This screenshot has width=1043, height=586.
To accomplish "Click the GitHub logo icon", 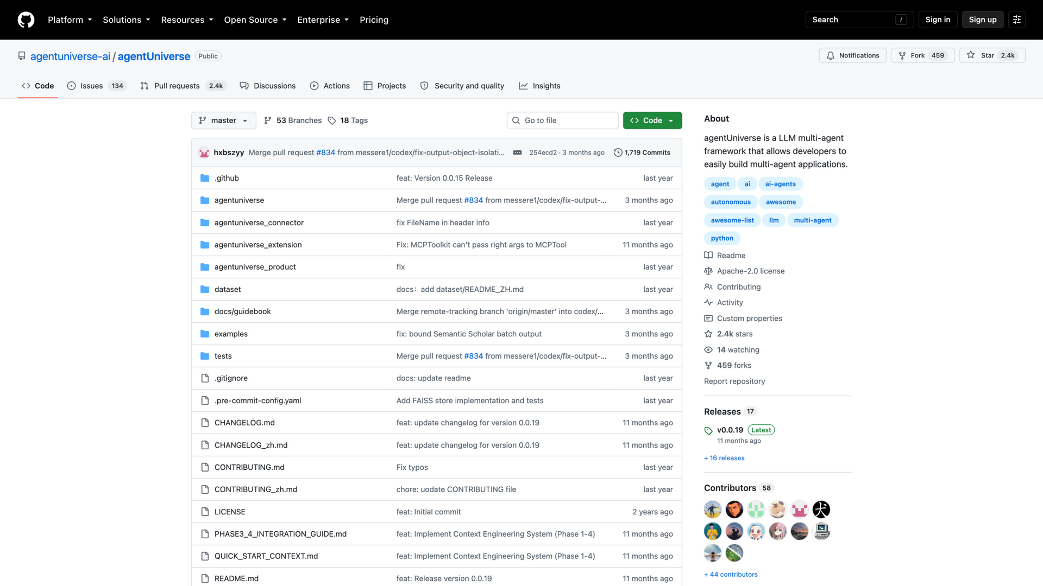I will 26,20.
